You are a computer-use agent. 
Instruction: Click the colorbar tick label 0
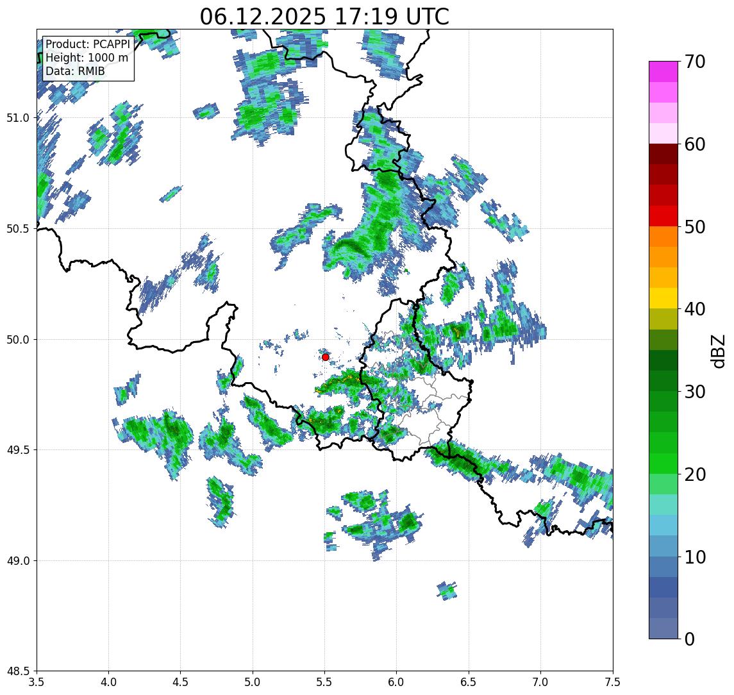(x=690, y=639)
